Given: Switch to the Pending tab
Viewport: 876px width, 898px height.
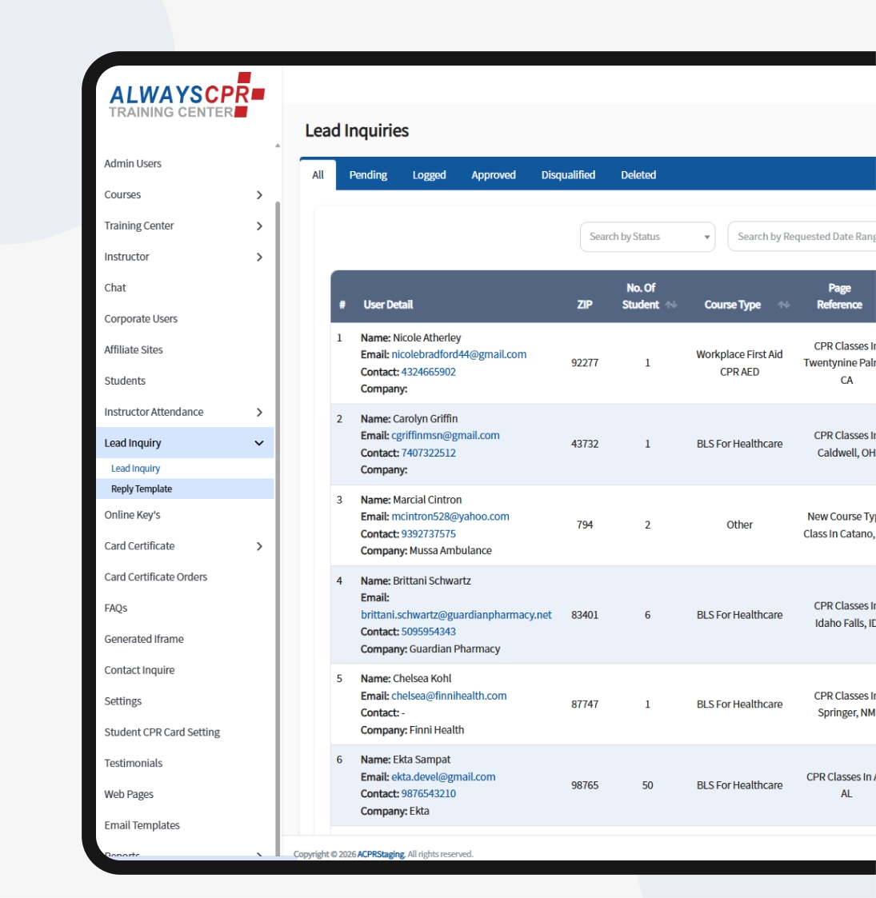Looking at the screenshot, I should pyautogui.click(x=368, y=174).
